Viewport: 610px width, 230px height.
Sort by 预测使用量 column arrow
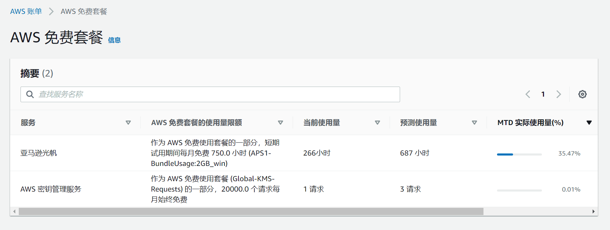click(474, 123)
